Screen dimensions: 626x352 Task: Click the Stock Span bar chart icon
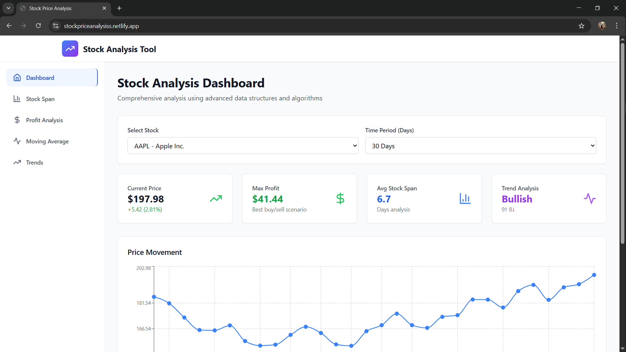17,99
